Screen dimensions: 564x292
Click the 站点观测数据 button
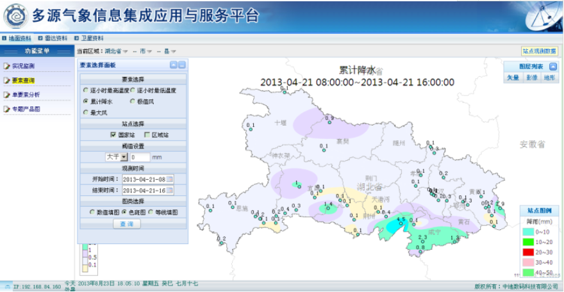(539, 51)
